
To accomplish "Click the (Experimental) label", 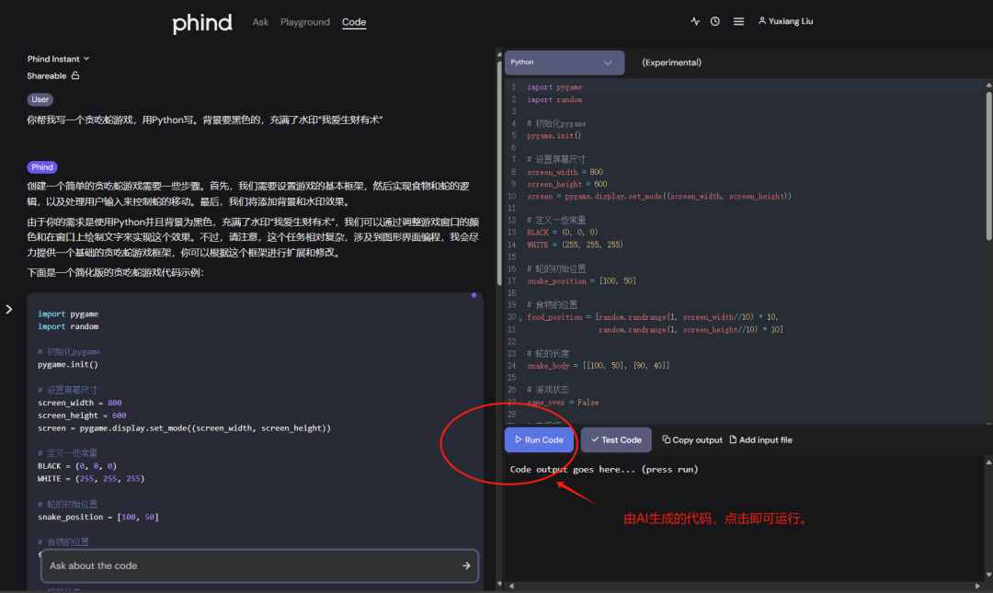I will (x=671, y=63).
